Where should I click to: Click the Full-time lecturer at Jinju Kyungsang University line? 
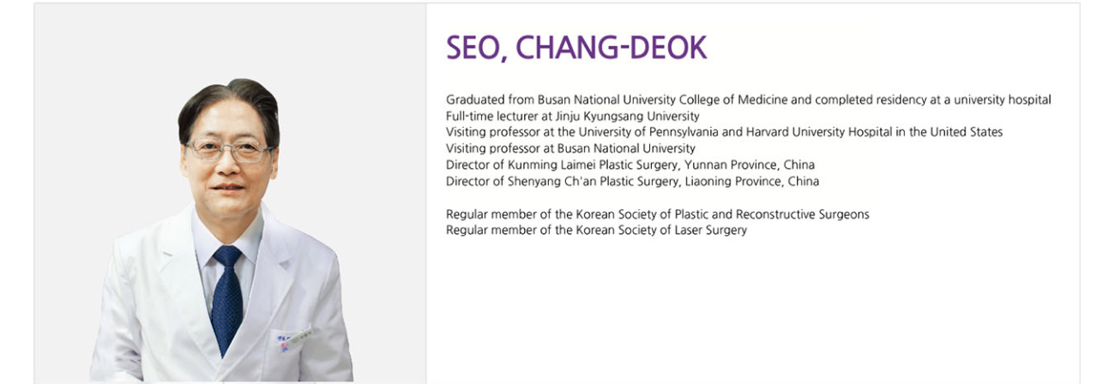pyautogui.click(x=573, y=116)
